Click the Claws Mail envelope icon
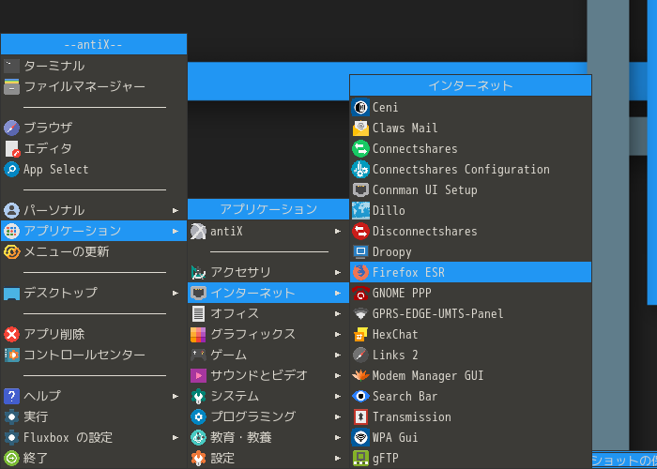 click(x=360, y=128)
